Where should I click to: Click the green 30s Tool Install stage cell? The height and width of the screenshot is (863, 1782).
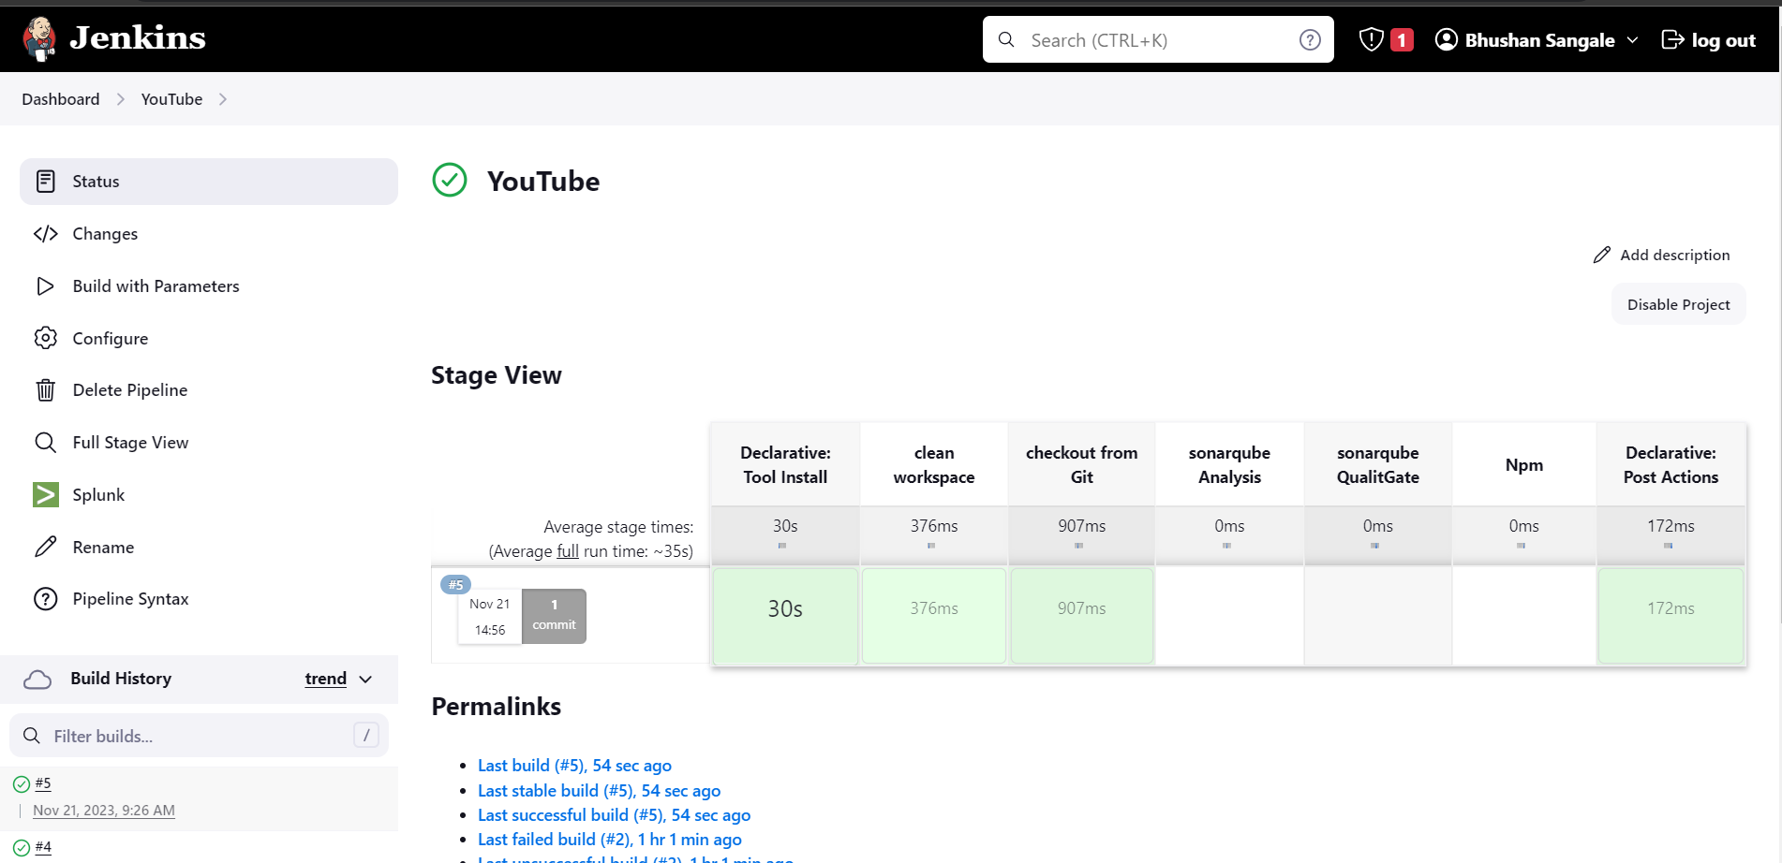coord(785,615)
